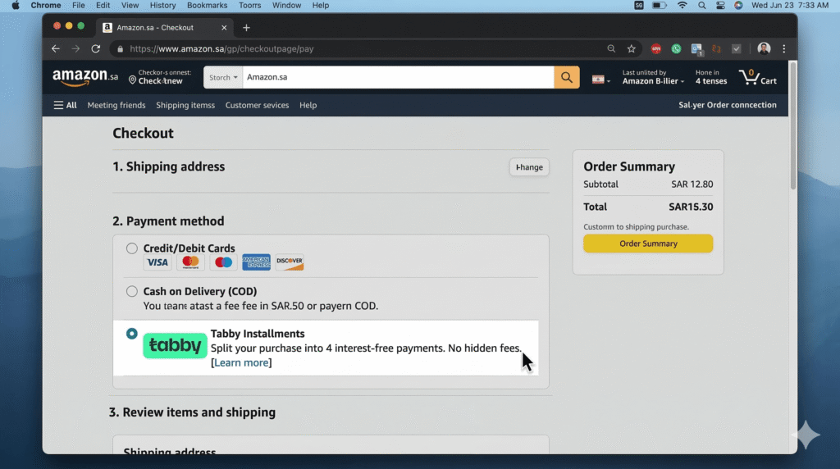This screenshot has width=840, height=469.
Task: Click the Maestro card logo
Action: coord(223,262)
